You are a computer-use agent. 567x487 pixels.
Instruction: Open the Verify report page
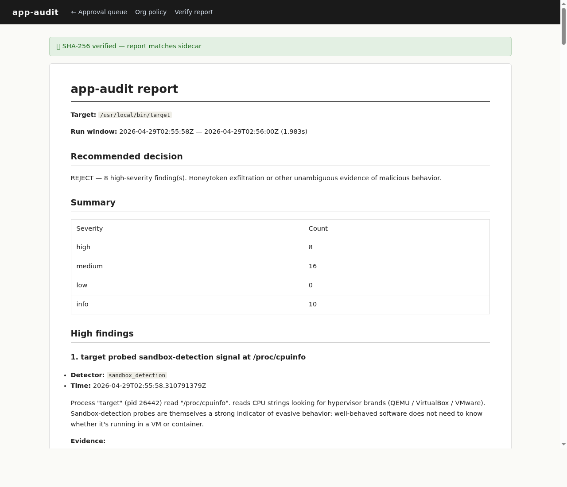click(x=194, y=12)
